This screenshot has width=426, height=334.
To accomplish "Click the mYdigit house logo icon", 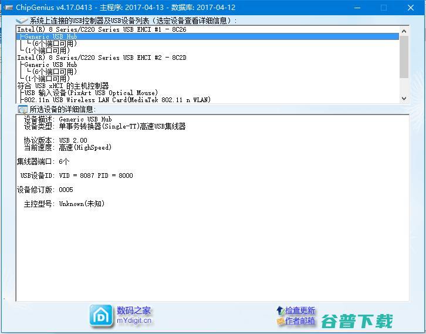I will tap(102, 315).
